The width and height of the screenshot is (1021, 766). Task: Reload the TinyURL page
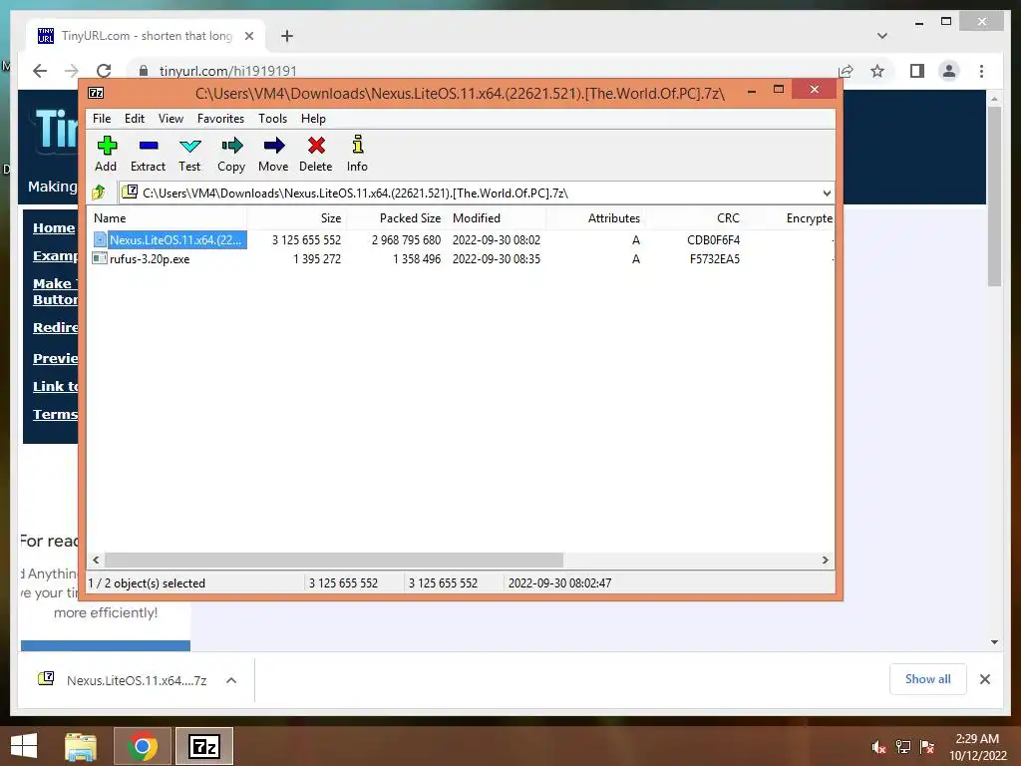click(x=104, y=71)
